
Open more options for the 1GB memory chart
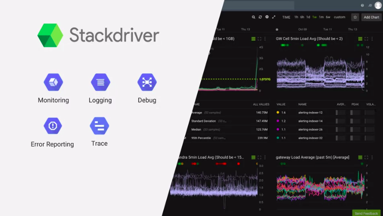[x=265, y=39]
